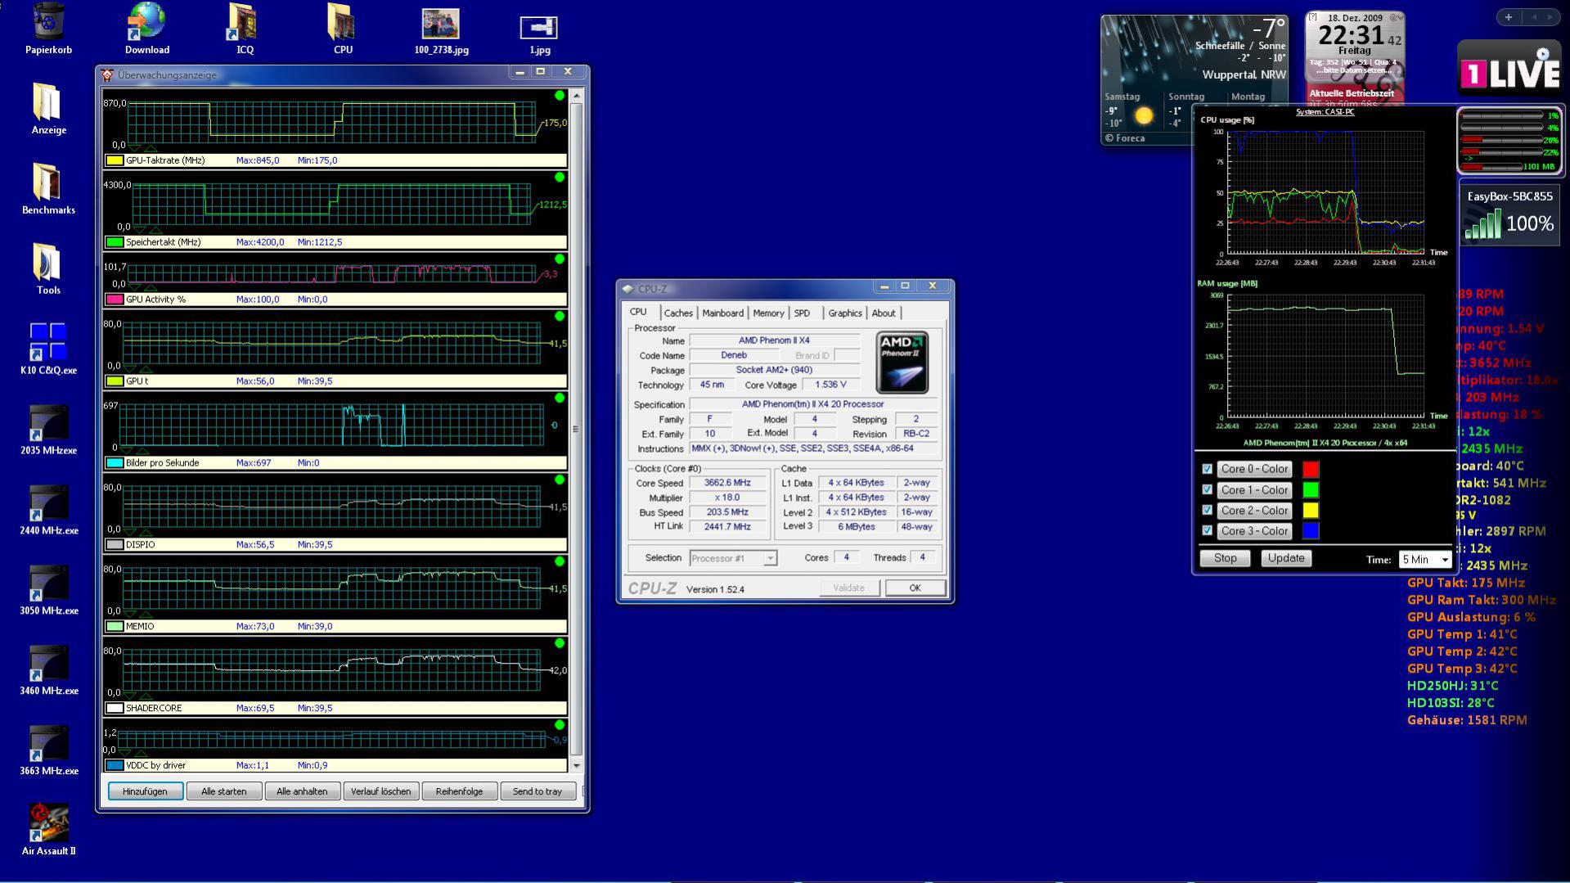The width and height of the screenshot is (1570, 883).
Task: Select the Tools folder icon
Action: (49, 268)
